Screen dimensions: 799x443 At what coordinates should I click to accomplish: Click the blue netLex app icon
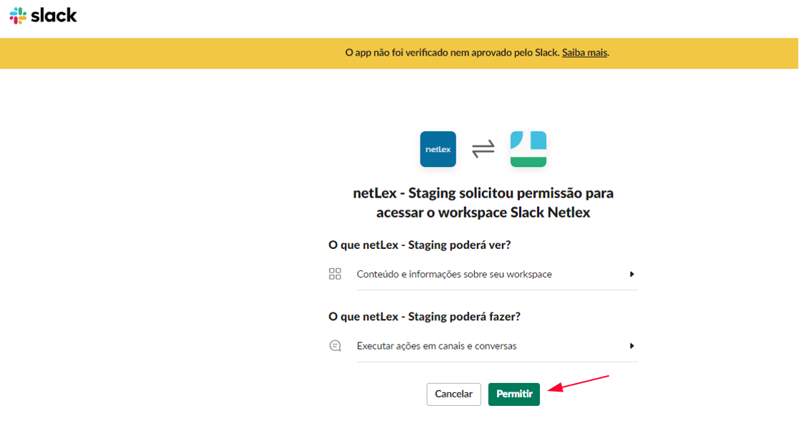[438, 149]
